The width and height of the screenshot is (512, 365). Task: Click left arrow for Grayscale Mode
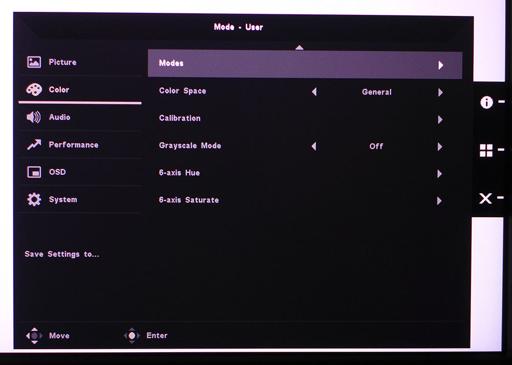pos(314,146)
